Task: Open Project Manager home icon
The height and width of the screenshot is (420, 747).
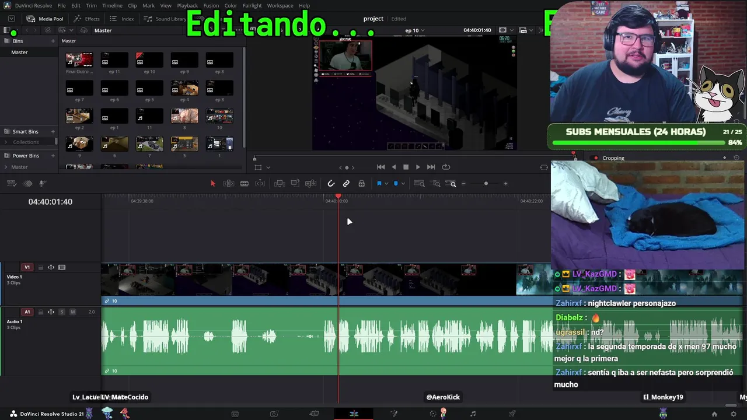Action: click(x=714, y=414)
